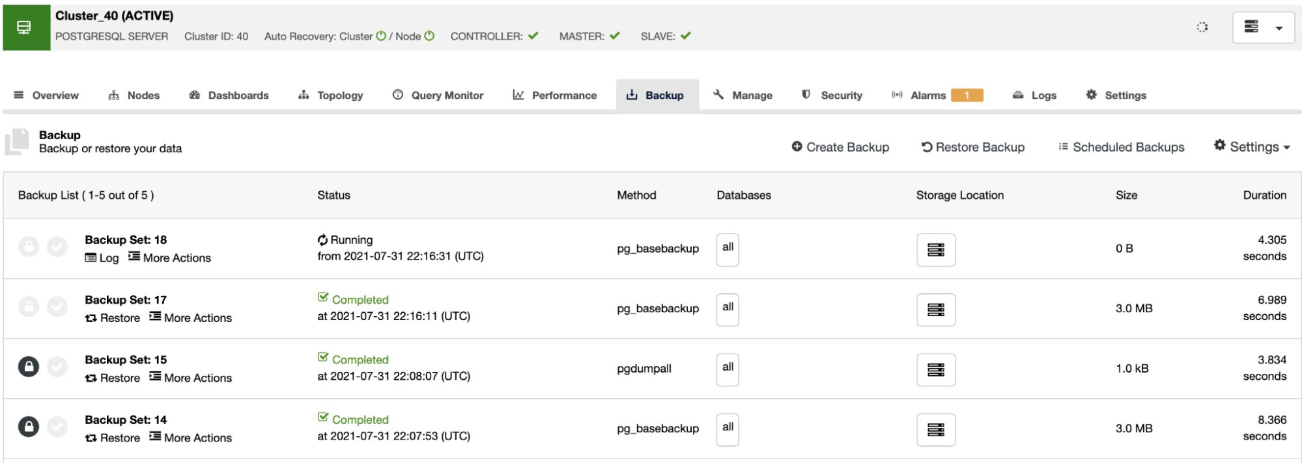Click the CONTROLLER status checkmark

533,36
